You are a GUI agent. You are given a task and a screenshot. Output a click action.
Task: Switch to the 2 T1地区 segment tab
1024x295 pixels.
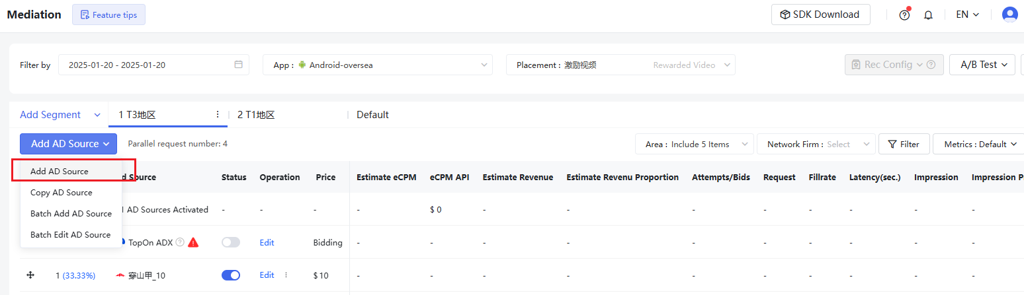pyautogui.click(x=256, y=115)
